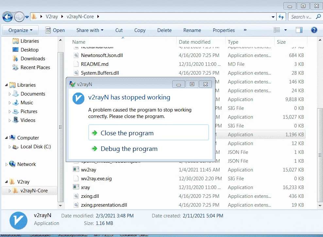Click Open in the toolbar

point(55,30)
